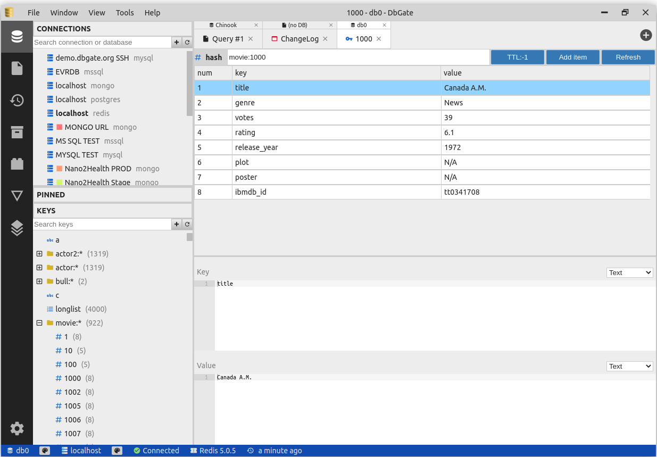Collapse the movie:* key folder
The width and height of the screenshot is (657, 457).
[39, 323]
